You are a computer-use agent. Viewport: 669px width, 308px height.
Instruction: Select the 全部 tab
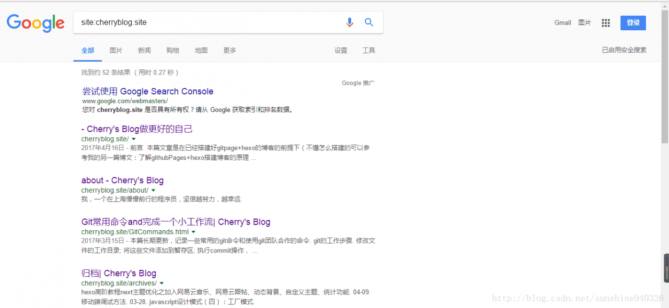pyautogui.click(x=88, y=51)
